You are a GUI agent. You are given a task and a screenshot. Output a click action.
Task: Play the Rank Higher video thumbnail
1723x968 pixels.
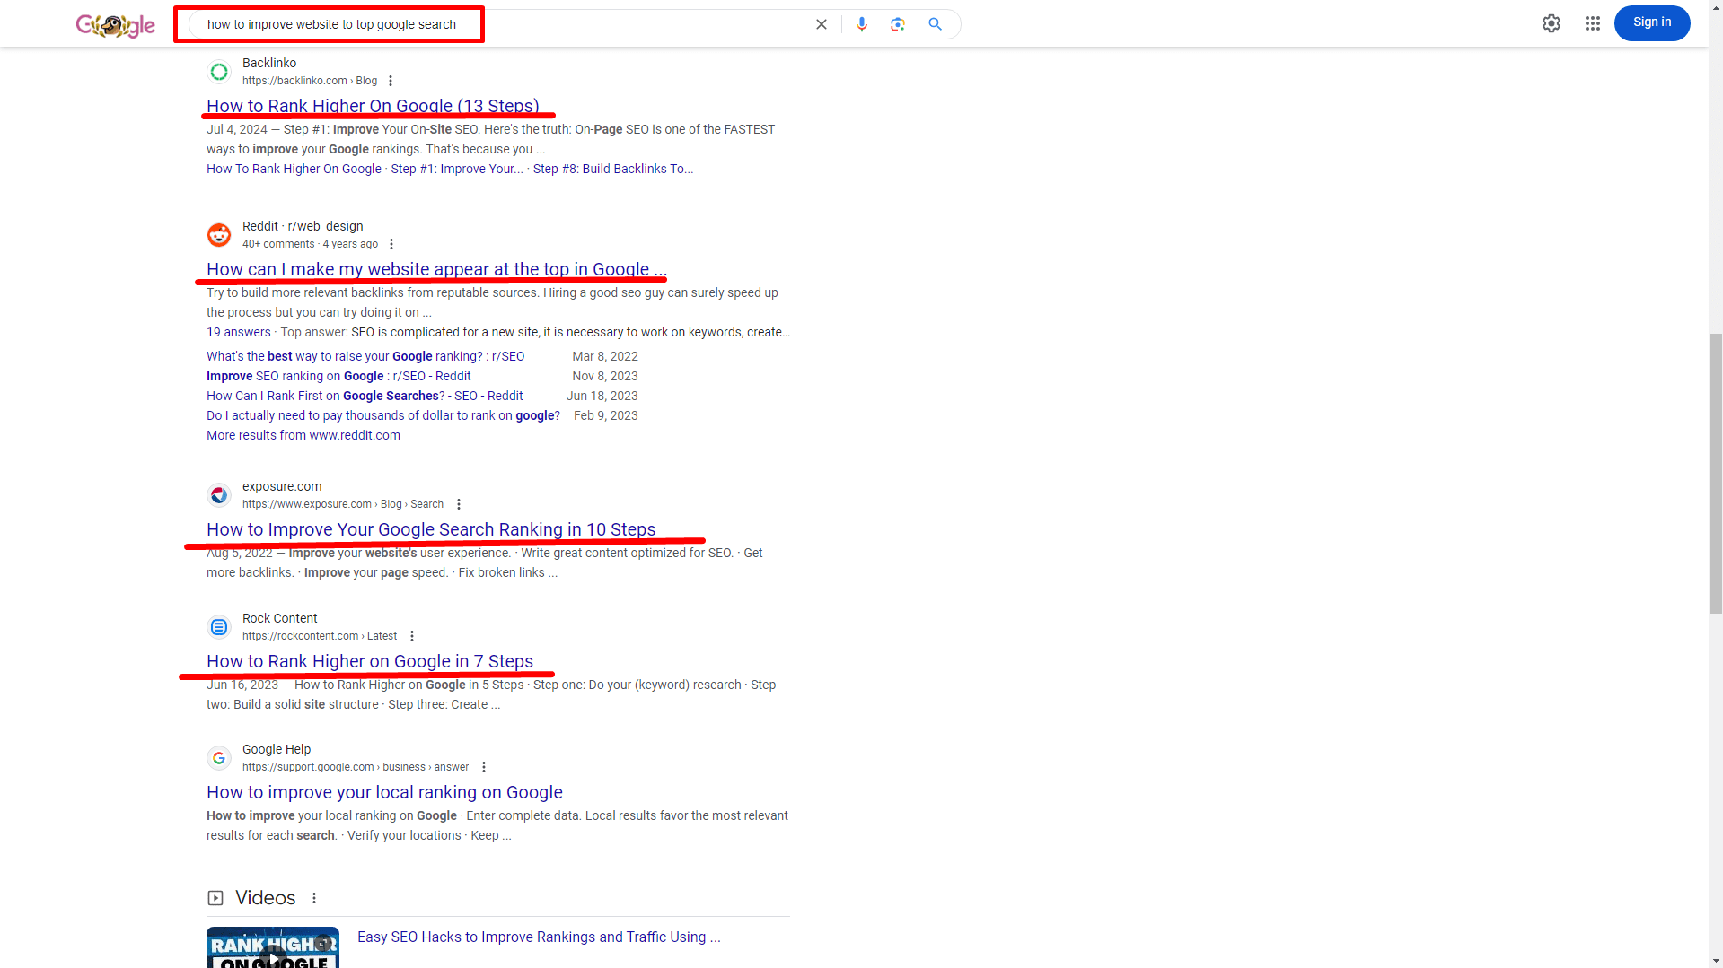click(x=273, y=947)
